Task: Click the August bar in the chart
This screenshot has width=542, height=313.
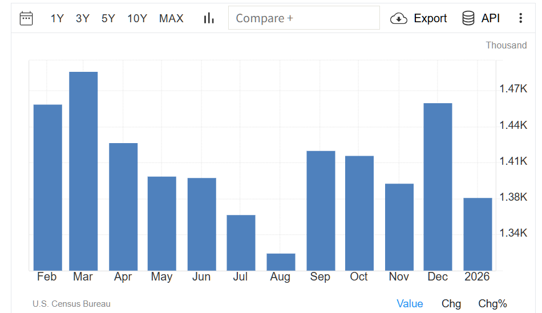Action: 281,262
